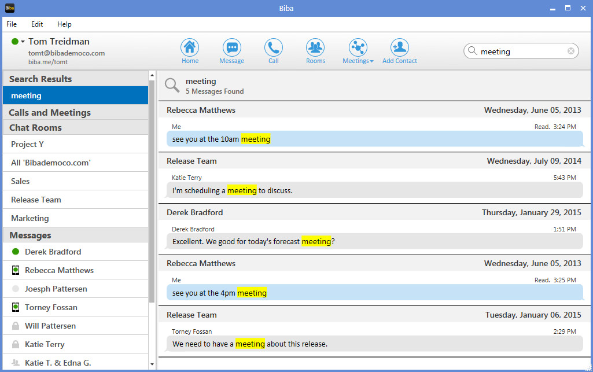Open Katie T. & Edna G. group chat
Image resolution: width=593 pixels, height=372 pixels.
pos(76,363)
